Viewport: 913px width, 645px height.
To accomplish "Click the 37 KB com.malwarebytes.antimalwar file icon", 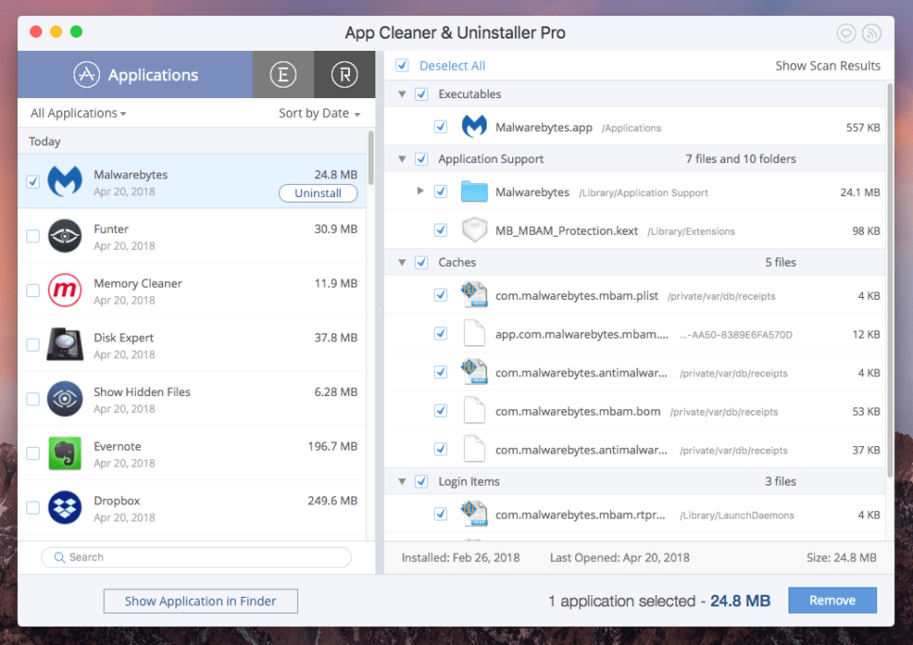I will point(474,450).
